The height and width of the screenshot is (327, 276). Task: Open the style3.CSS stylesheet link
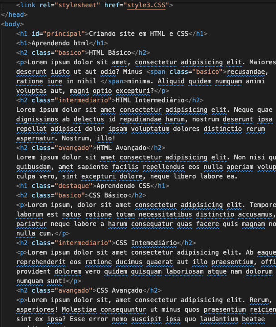tap(146, 5)
